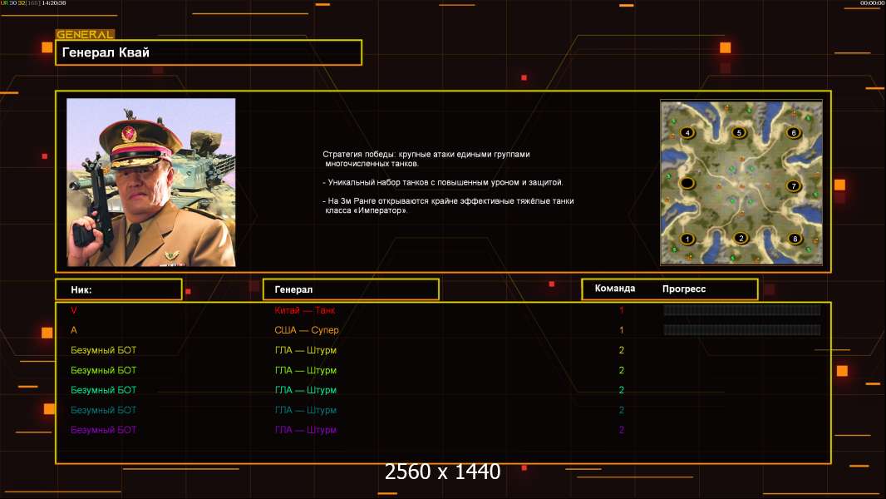Select start position 2 on the map
The height and width of the screenshot is (499, 886).
(x=741, y=239)
